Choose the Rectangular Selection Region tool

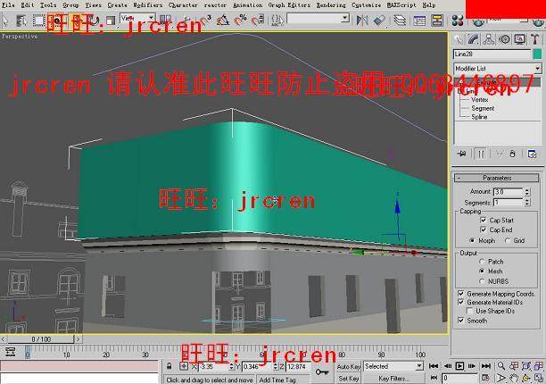[x=39, y=21]
